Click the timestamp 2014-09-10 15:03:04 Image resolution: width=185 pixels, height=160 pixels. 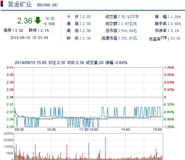pos(29,38)
